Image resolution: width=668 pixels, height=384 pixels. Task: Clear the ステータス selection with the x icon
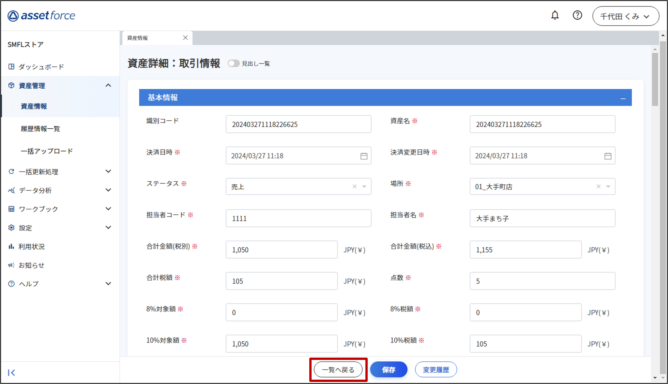354,187
